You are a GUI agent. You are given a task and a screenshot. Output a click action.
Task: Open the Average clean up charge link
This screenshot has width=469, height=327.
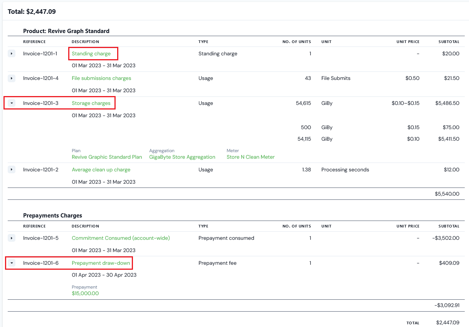101,169
